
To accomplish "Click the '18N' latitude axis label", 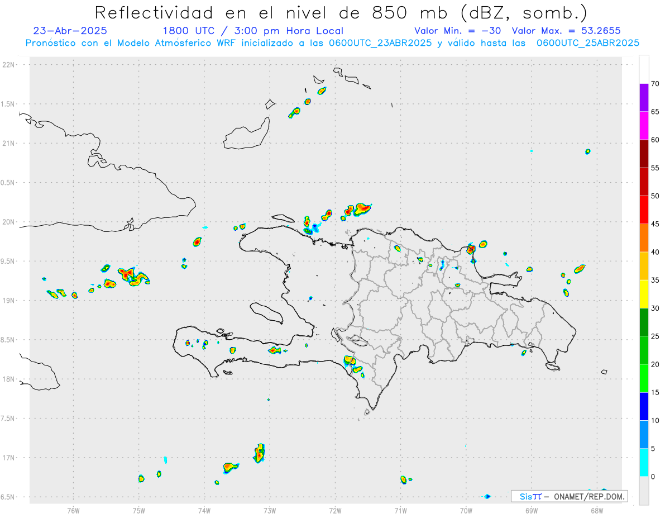I will [9, 379].
